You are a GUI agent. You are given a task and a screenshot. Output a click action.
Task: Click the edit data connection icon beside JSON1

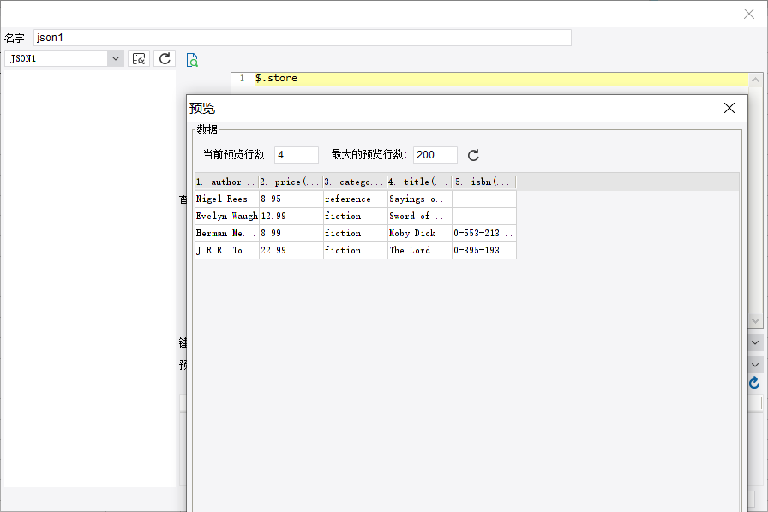(139, 58)
